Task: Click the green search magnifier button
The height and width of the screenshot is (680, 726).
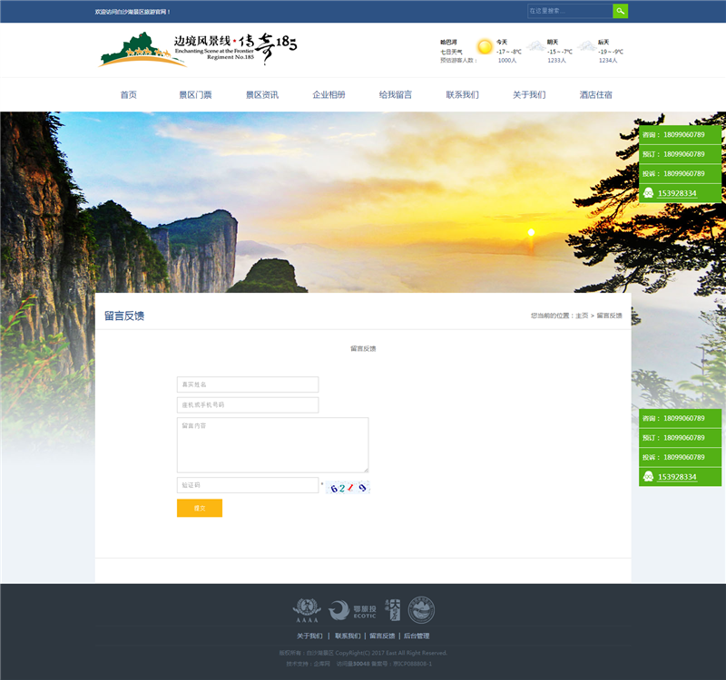Action: [620, 11]
